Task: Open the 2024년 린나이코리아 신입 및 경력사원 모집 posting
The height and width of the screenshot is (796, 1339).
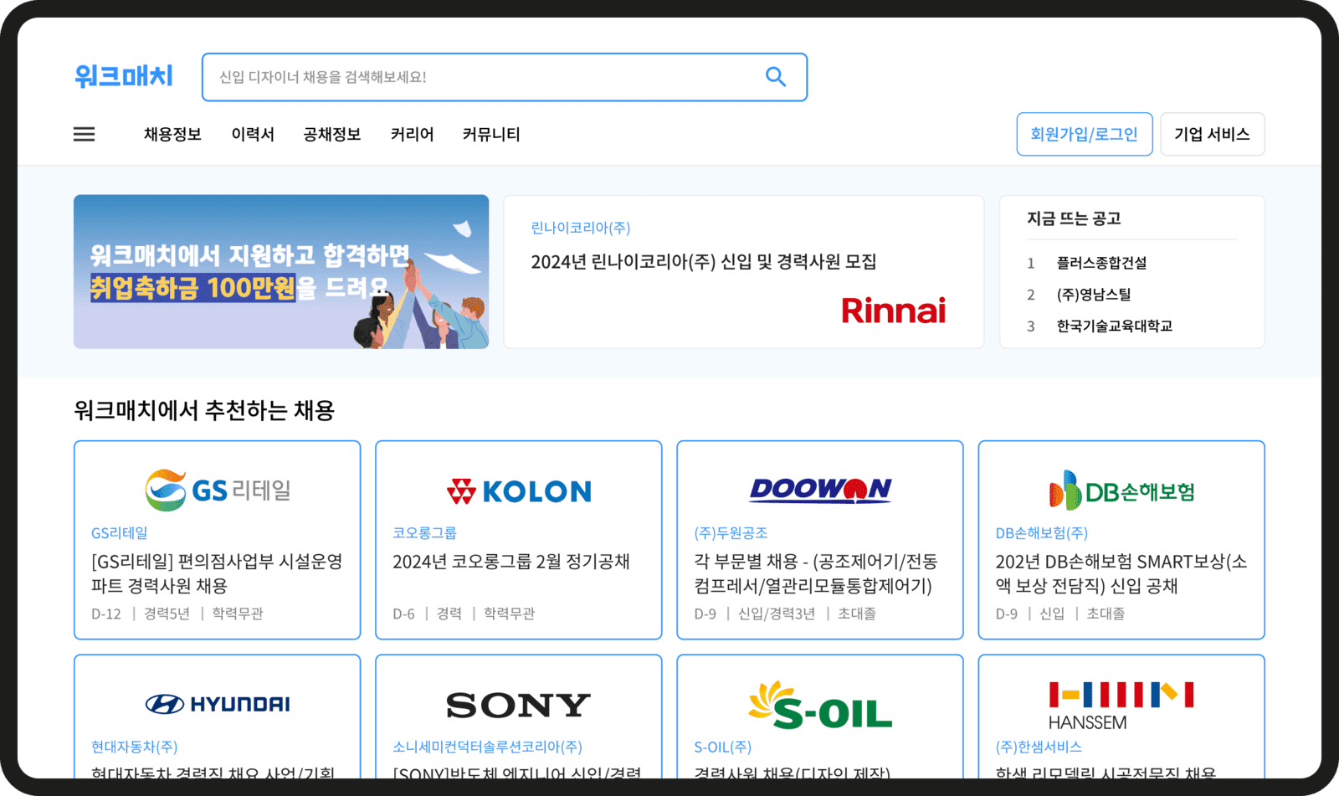Action: 704,262
